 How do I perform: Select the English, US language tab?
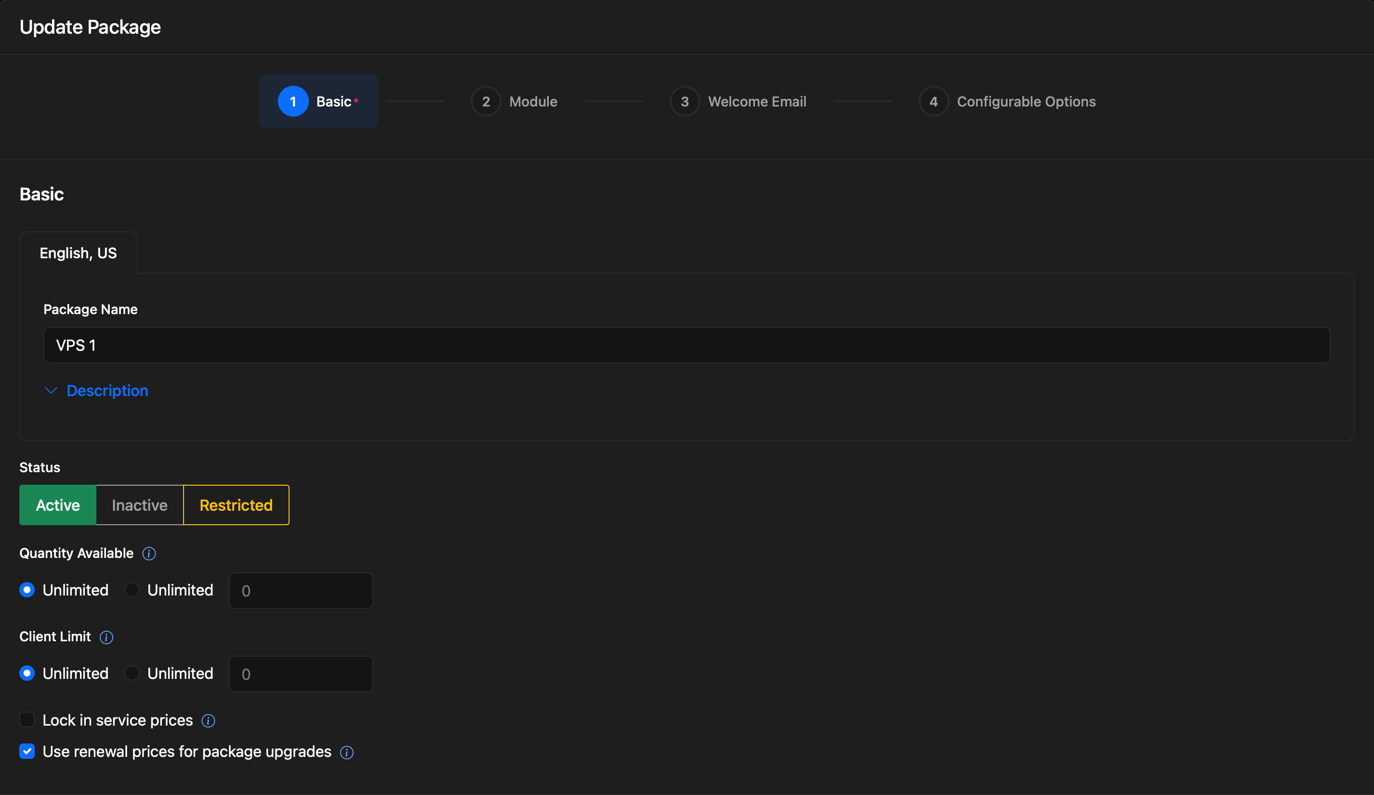point(78,253)
